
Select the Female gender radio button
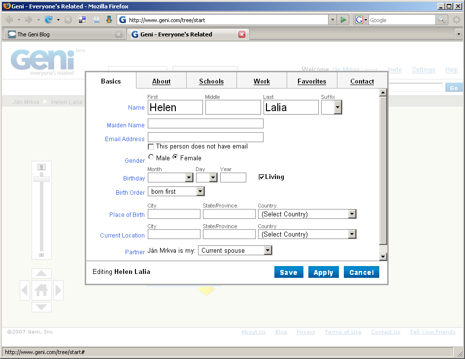pyautogui.click(x=175, y=157)
